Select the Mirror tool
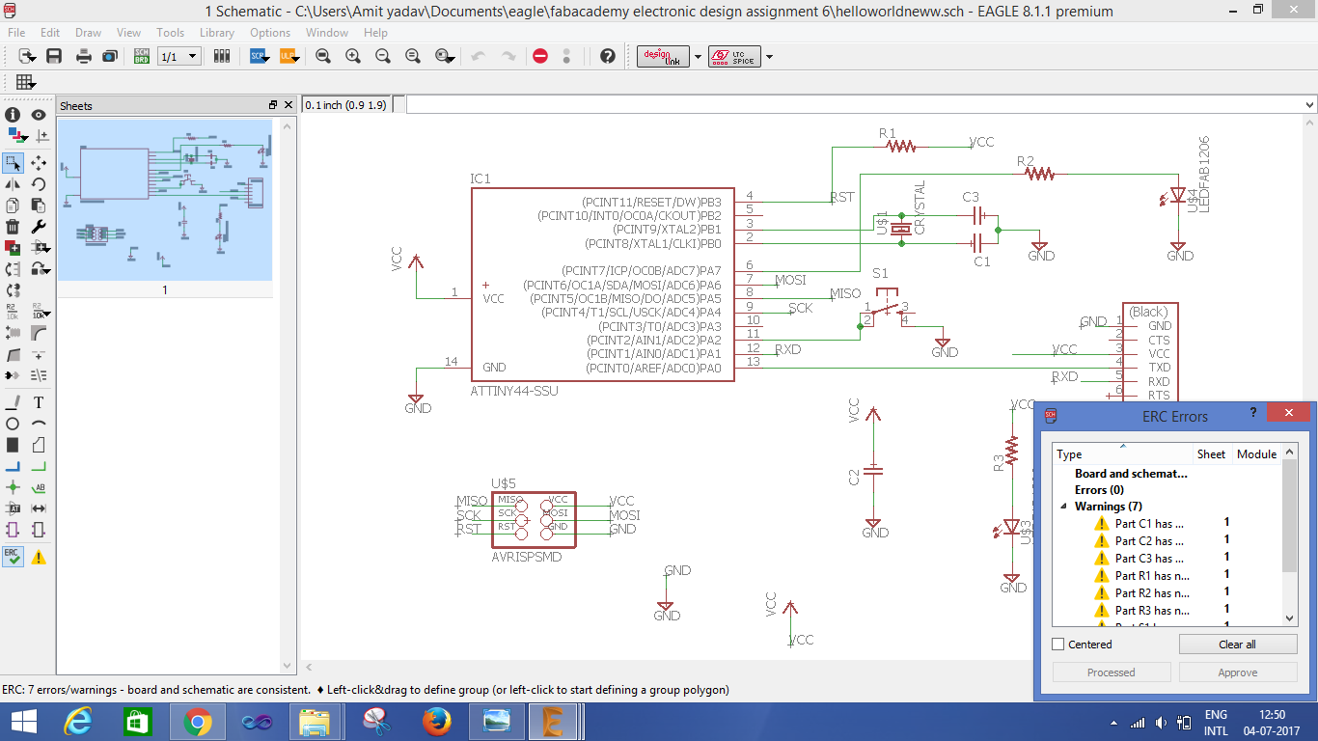1318x741 pixels. (x=13, y=183)
